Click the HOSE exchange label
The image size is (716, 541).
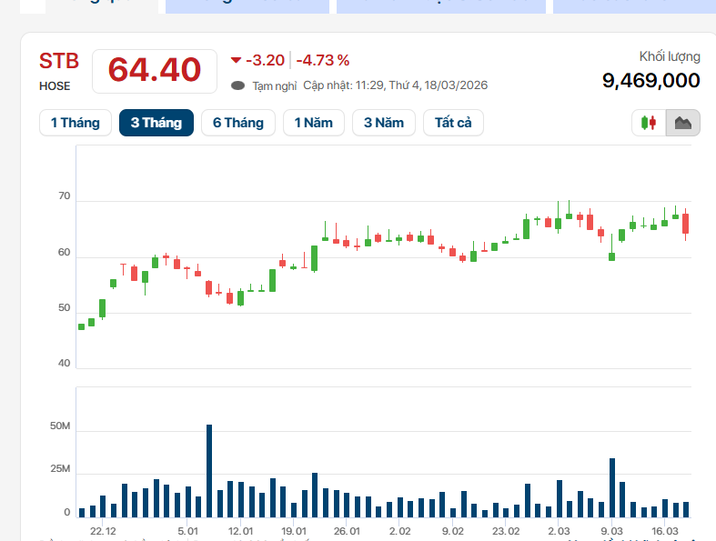(55, 86)
